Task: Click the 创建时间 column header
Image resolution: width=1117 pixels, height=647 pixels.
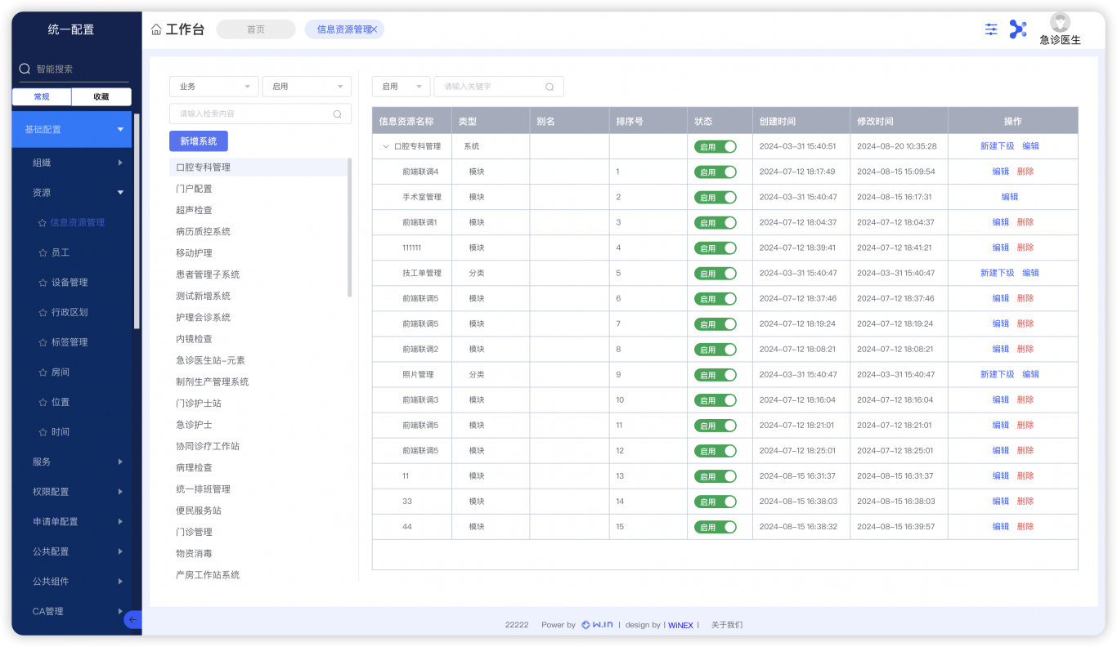Action: click(801, 121)
